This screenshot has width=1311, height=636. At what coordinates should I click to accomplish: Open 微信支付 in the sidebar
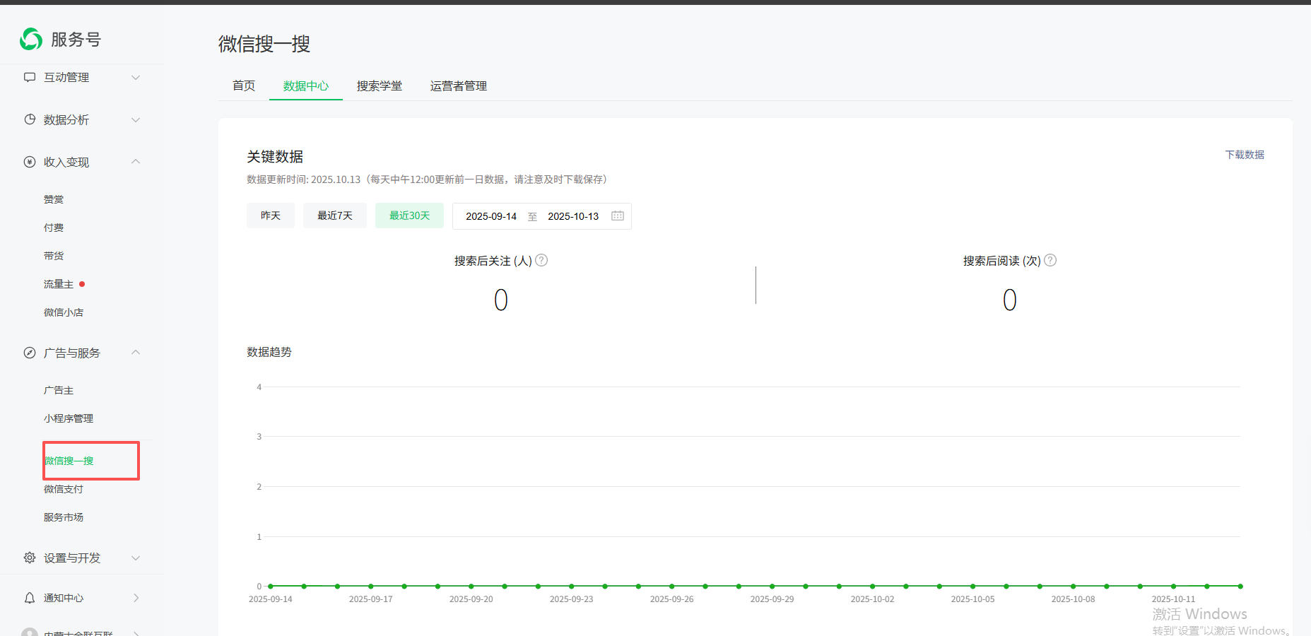pyautogui.click(x=64, y=489)
